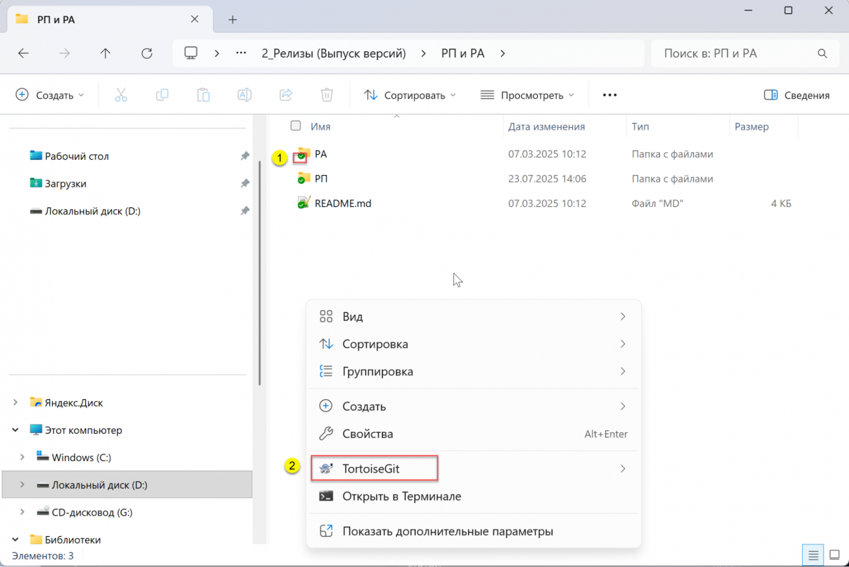The image size is (849, 567).
Task: Open the Сортировать dropdown
Action: [x=410, y=95]
